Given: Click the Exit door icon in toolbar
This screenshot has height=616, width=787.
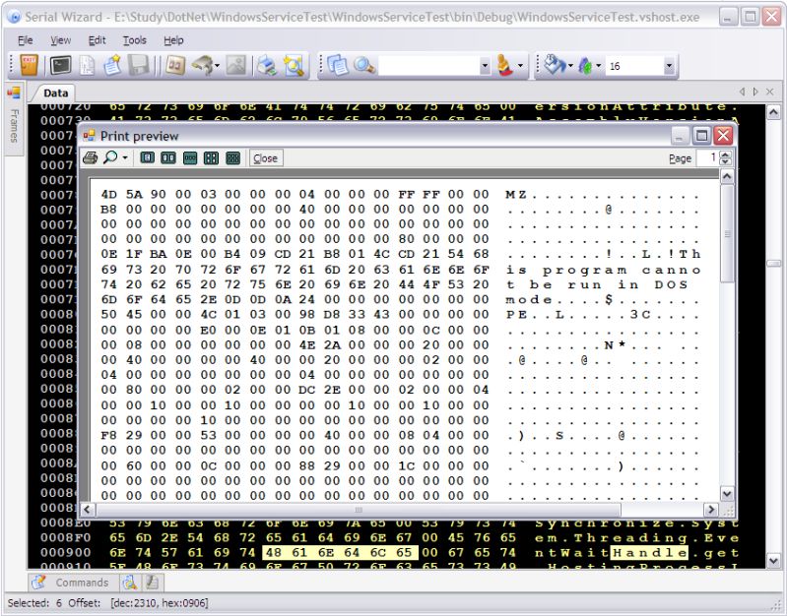Looking at the screenshot, I should (29, 65).
